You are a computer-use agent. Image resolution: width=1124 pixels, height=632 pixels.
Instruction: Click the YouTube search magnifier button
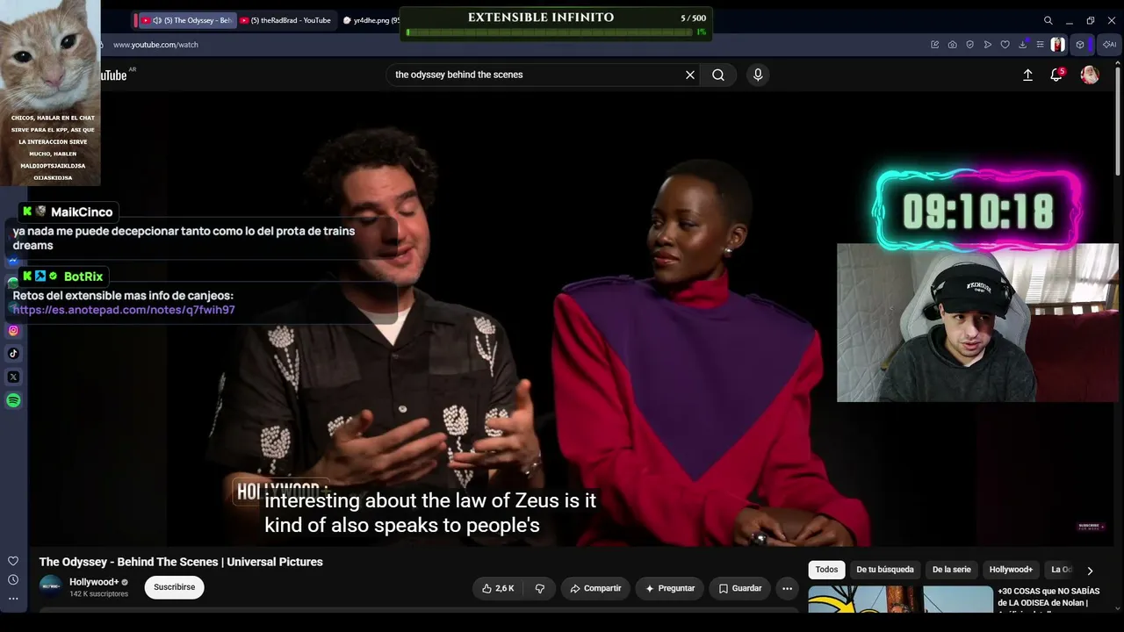(x=718, y=75)
